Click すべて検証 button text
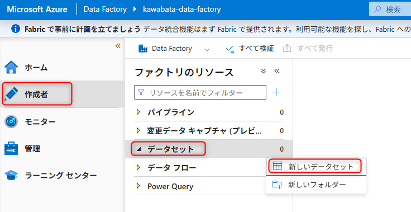Screen dimensions: 411x212 click(x=256, y=48)
